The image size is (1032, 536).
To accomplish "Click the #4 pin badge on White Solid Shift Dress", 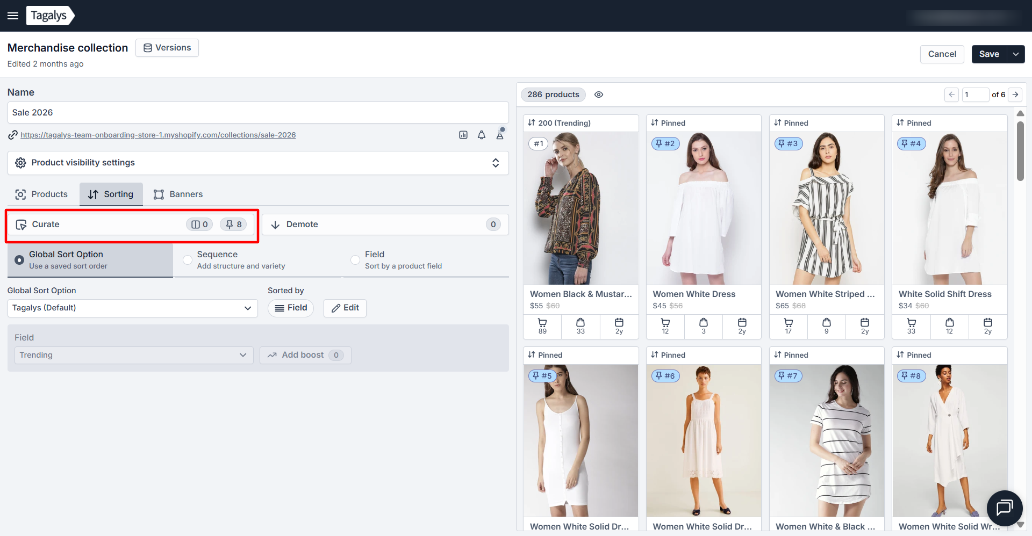I will point(912,143).
